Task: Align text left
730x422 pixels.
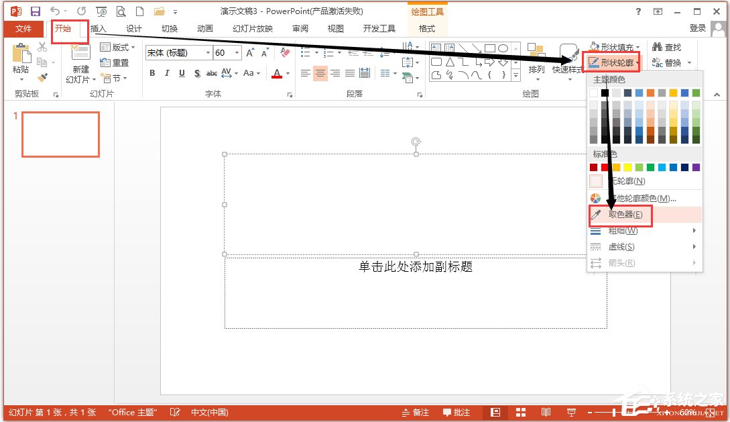Action: 306,73
